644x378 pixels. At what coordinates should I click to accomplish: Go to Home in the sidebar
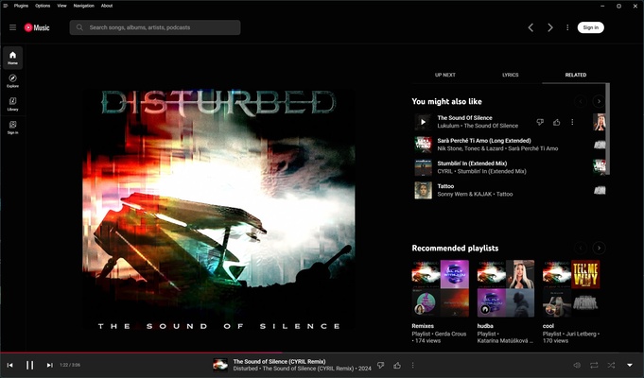pos(12,58)
